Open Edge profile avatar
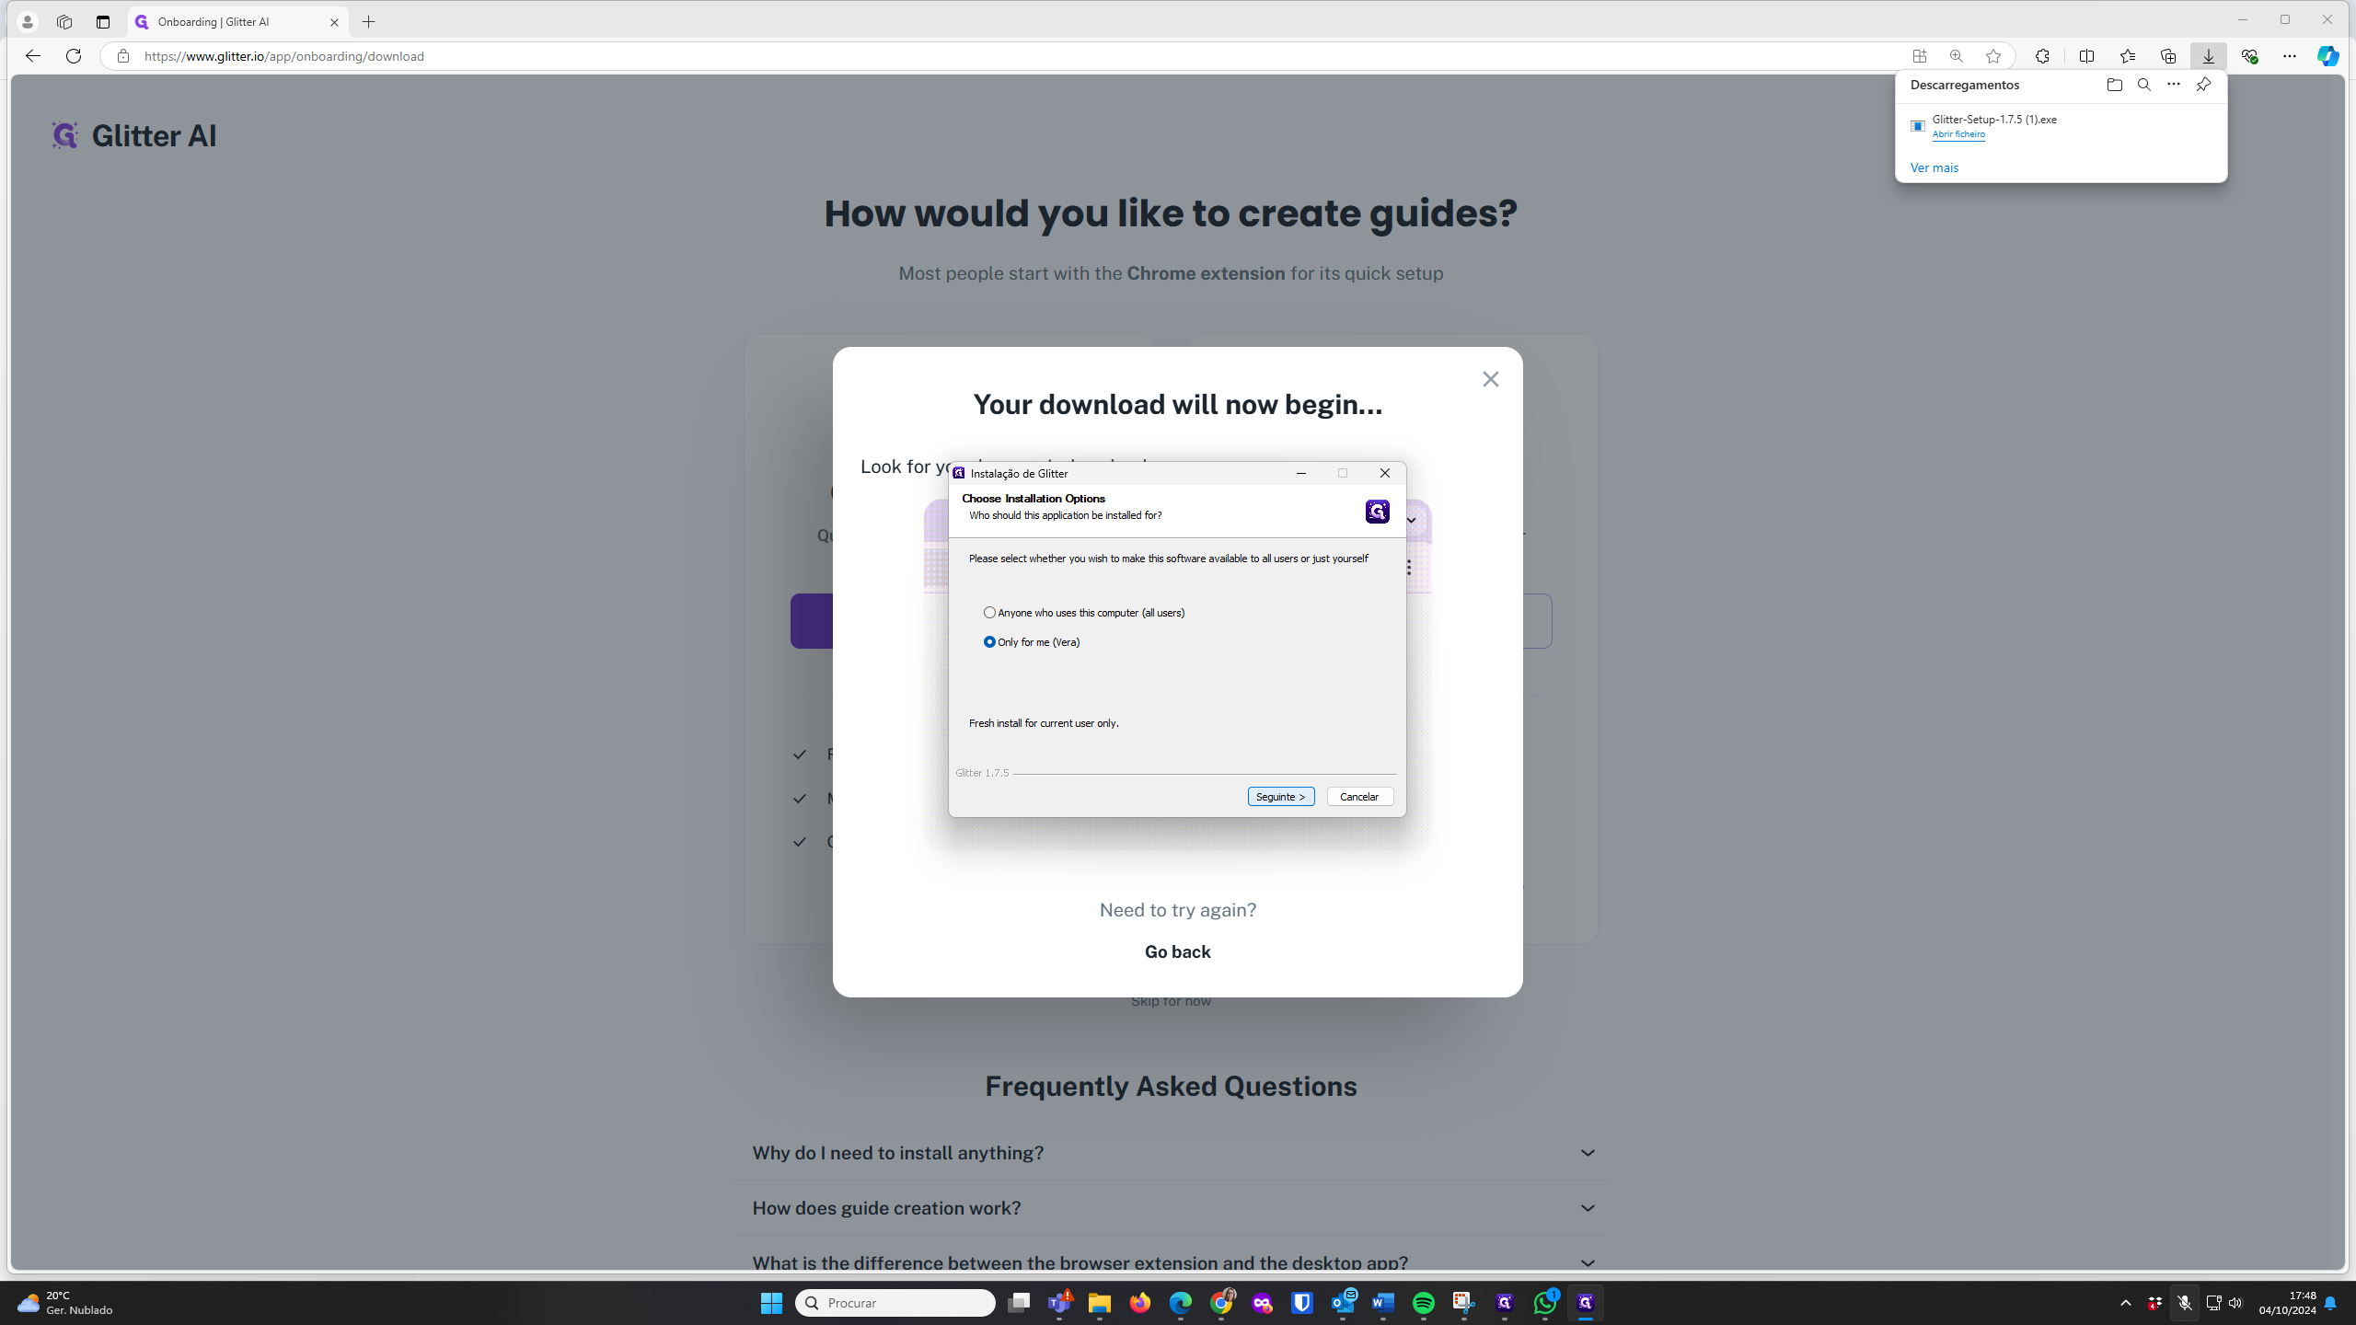Screen dimensions: 2356x1325 (28, 22)
